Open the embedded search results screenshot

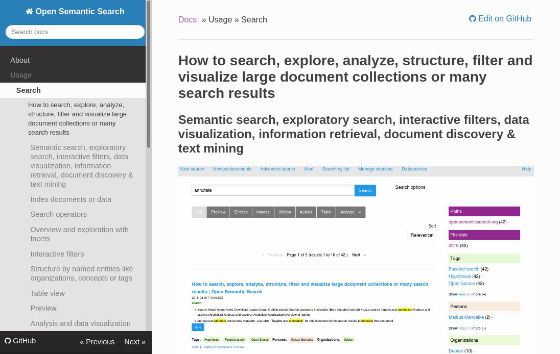[356, 260]
